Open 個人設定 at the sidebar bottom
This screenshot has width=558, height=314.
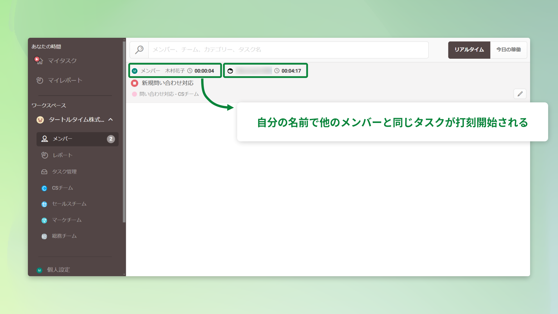[58, 270]
